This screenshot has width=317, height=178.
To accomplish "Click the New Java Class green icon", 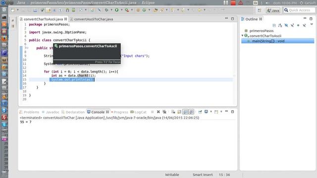I will pos(144,10).
